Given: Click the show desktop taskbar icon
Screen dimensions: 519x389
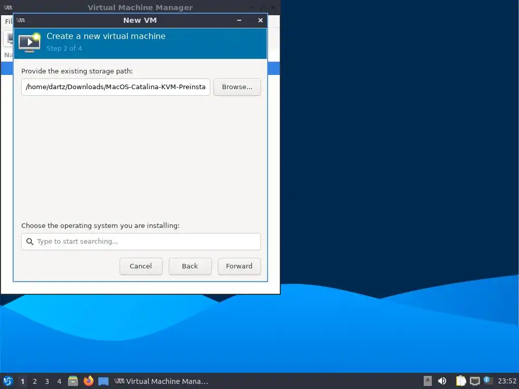Looking at the screenshot, I should 103,381.
